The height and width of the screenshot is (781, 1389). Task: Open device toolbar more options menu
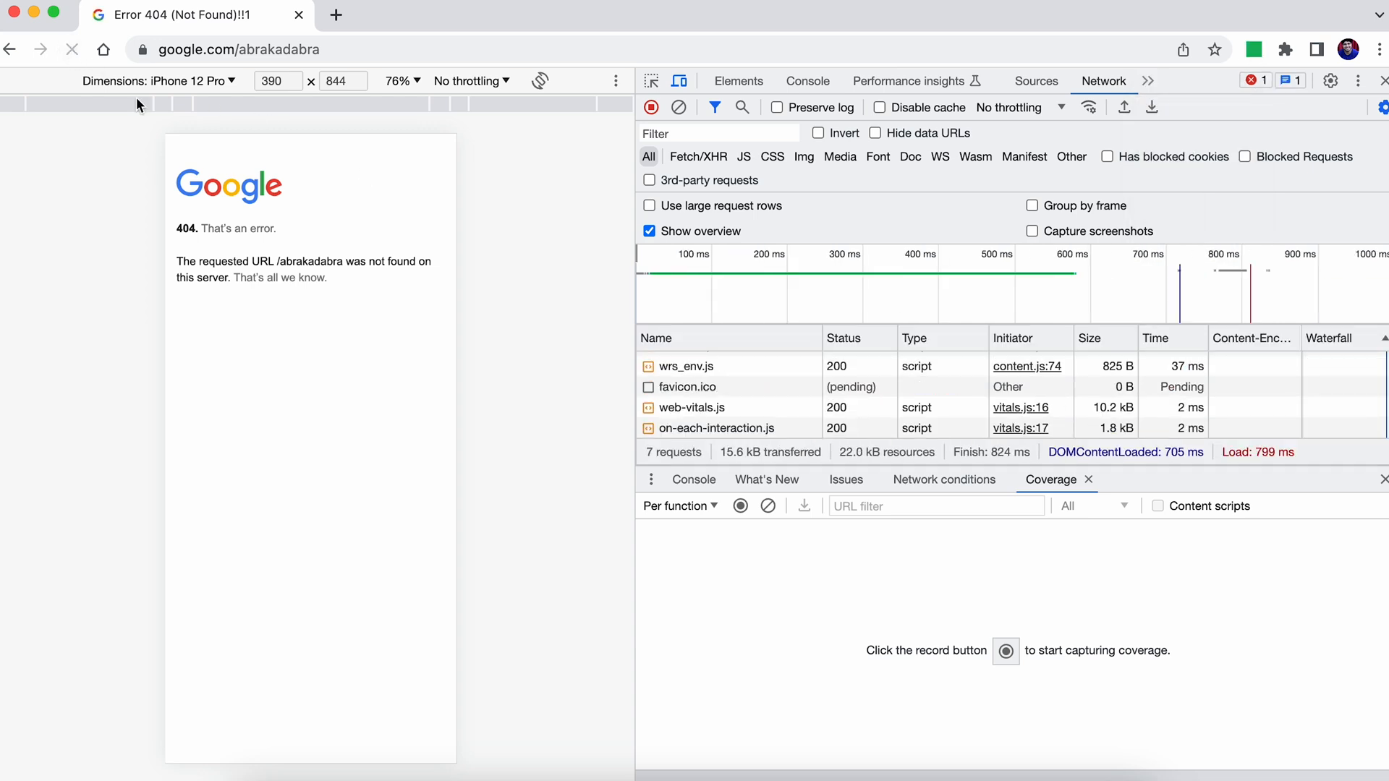616,81
